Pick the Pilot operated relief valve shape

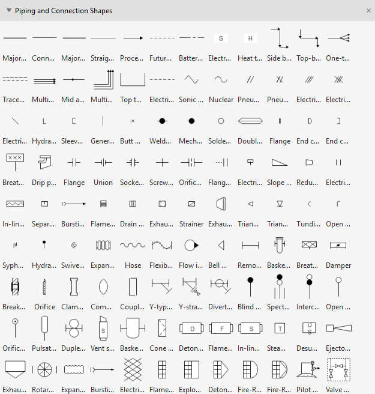pyautogui.click(x=308, y=369)
